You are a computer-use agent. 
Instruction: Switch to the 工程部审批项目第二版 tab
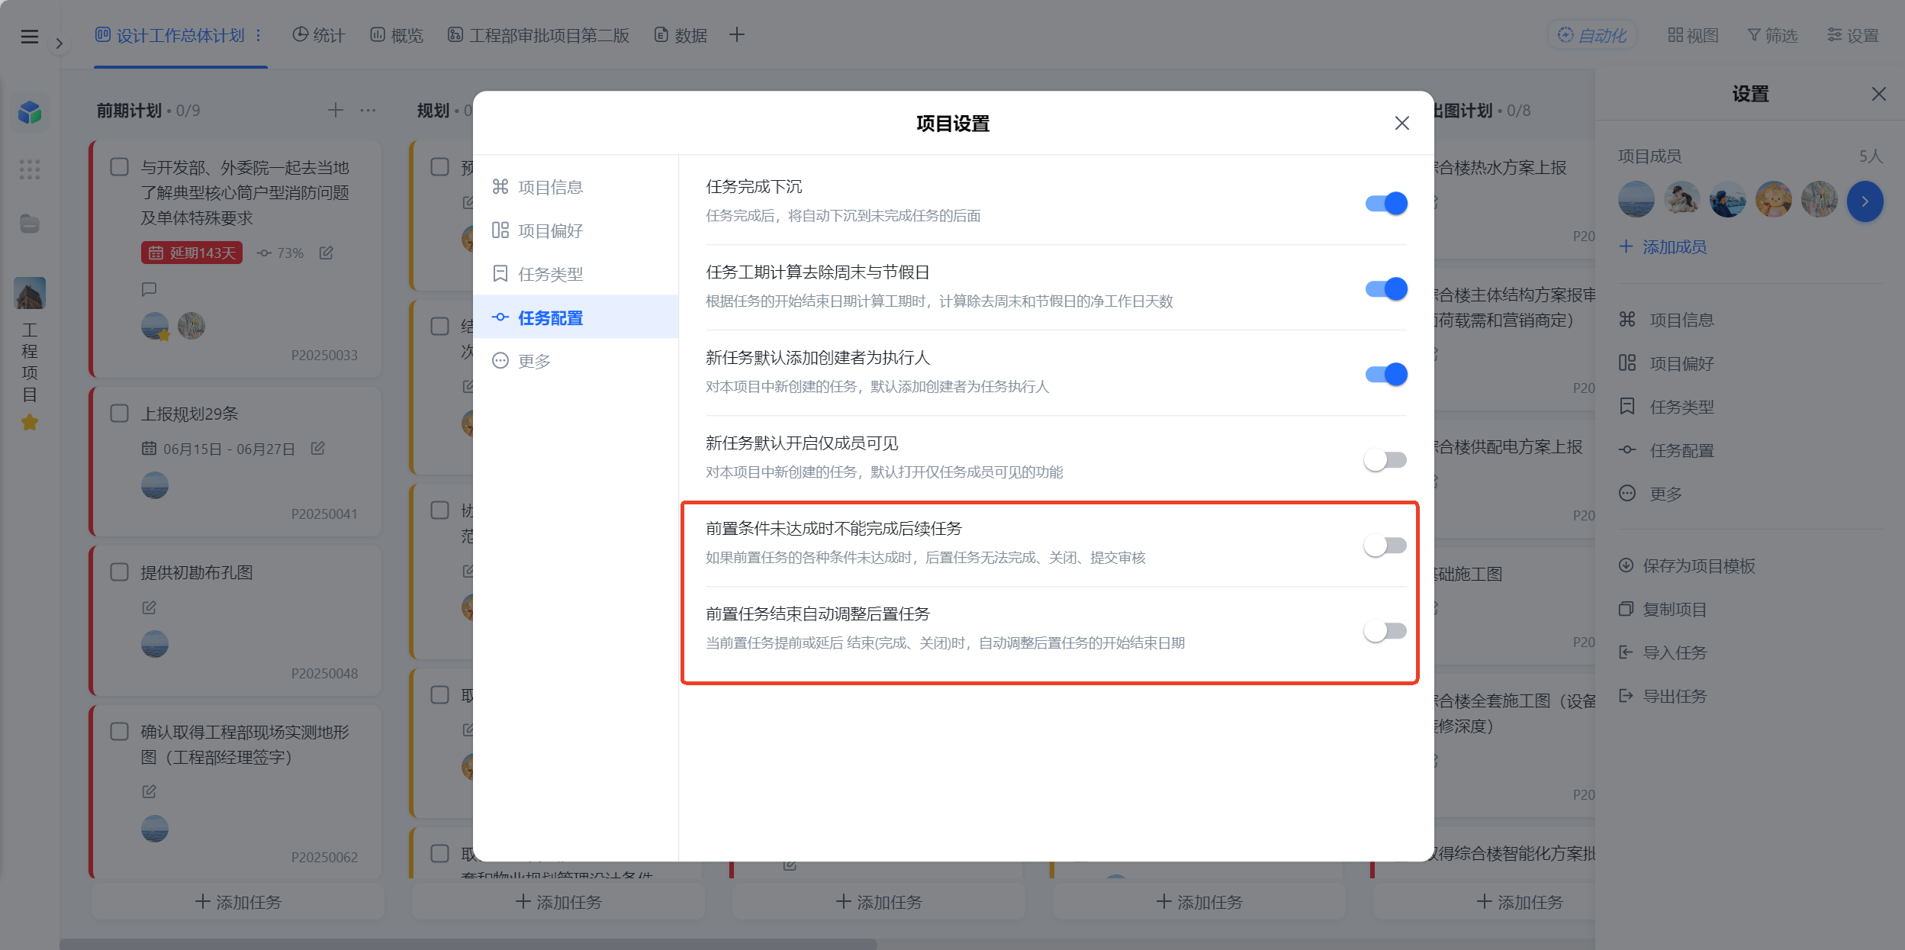coord(539,35)
